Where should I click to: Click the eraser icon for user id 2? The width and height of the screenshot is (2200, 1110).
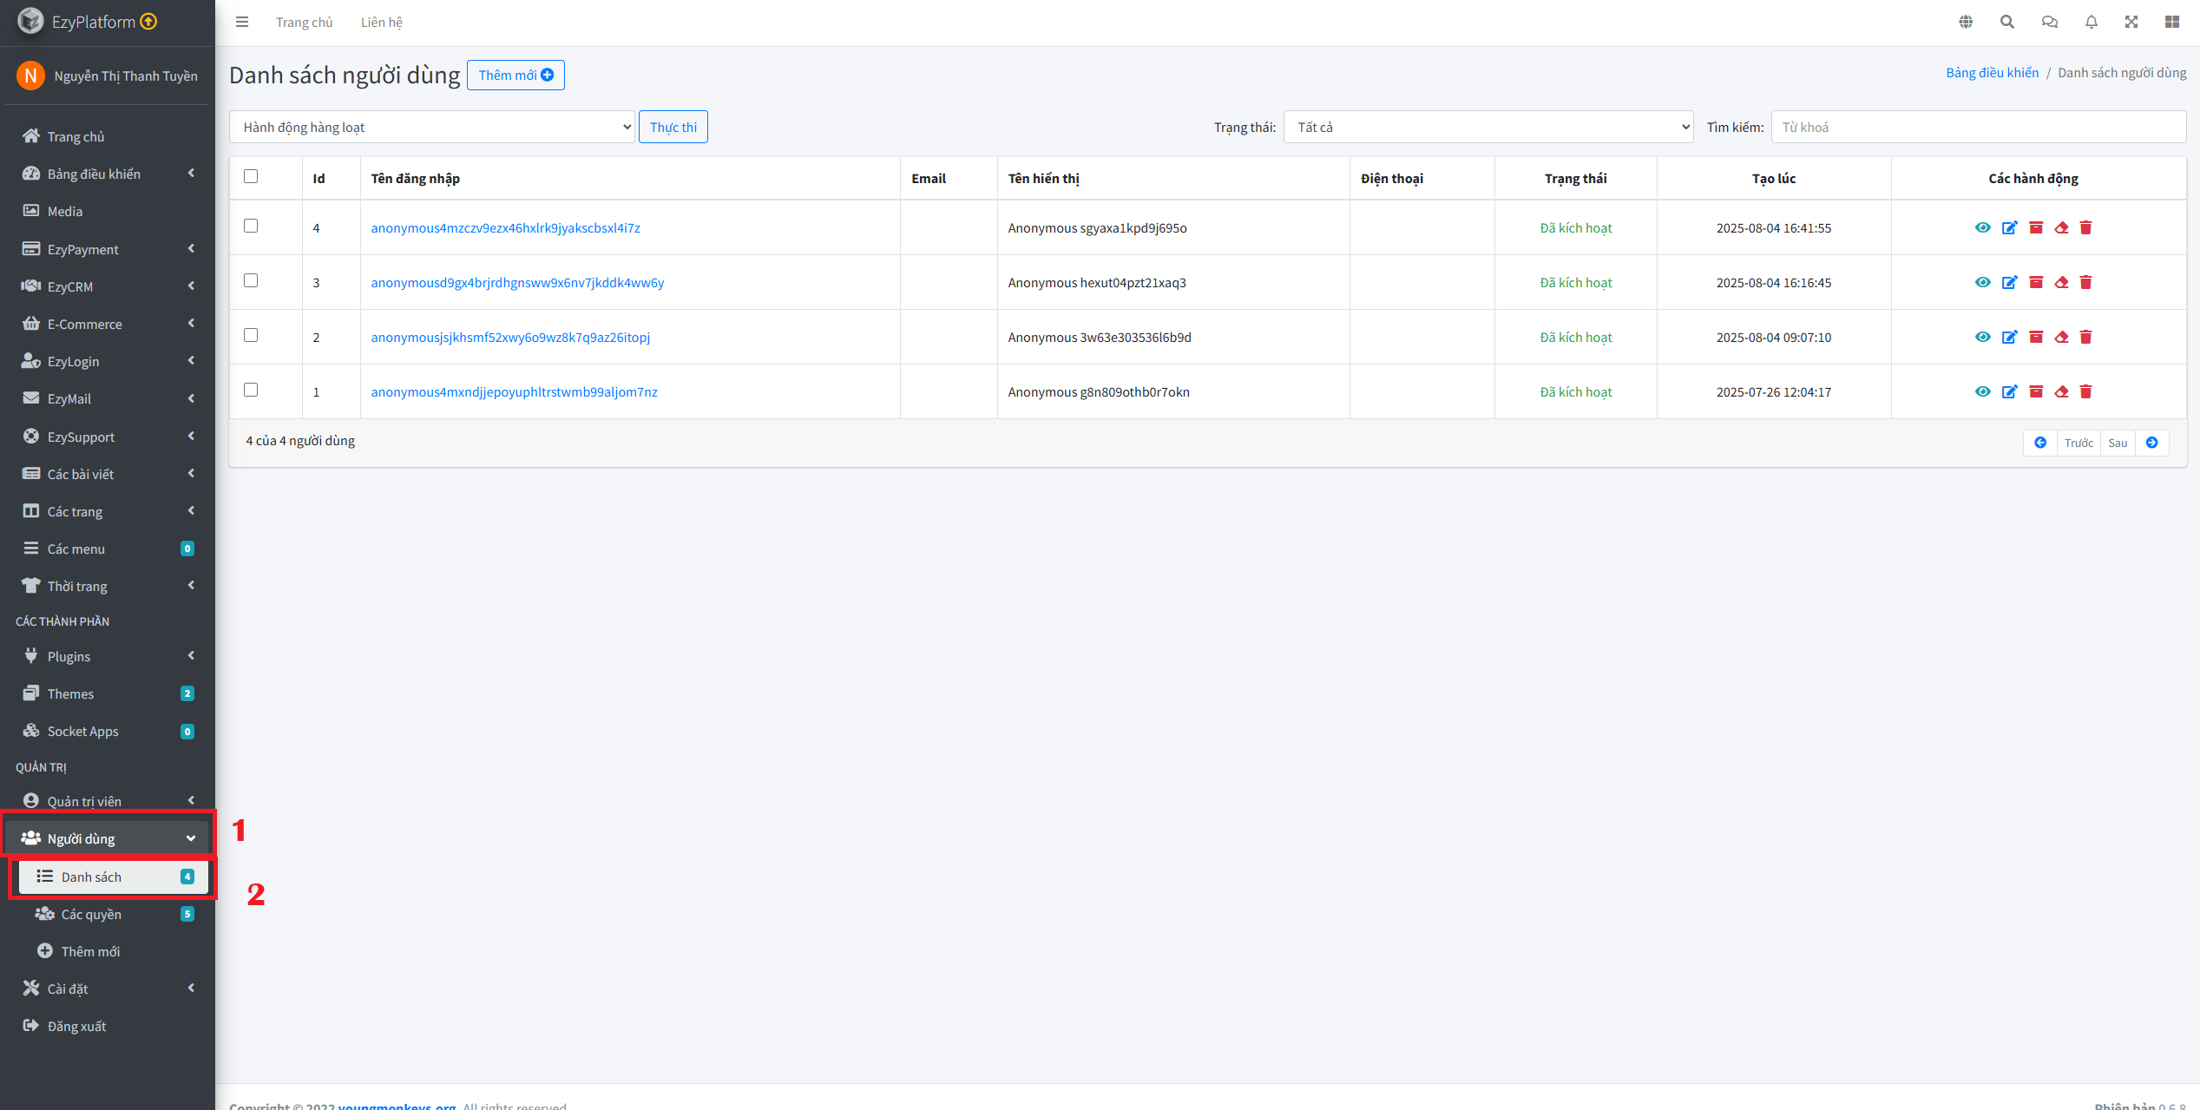tap(2061, 338)
